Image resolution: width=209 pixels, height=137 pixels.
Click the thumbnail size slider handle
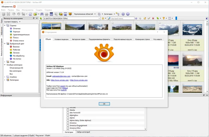[x=176, y=18]
